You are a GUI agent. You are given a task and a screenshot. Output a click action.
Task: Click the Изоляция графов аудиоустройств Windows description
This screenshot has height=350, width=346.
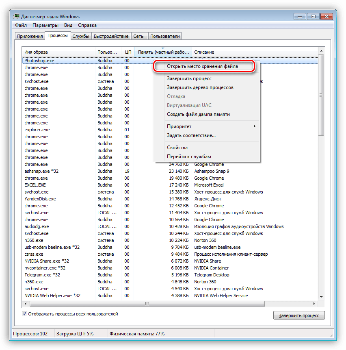click(x=239, y=226)
